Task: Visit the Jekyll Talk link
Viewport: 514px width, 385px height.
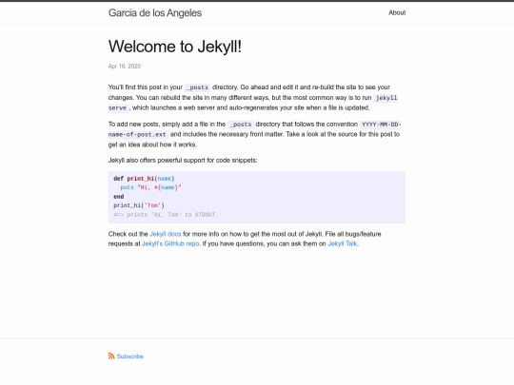Action: [343, 243]
